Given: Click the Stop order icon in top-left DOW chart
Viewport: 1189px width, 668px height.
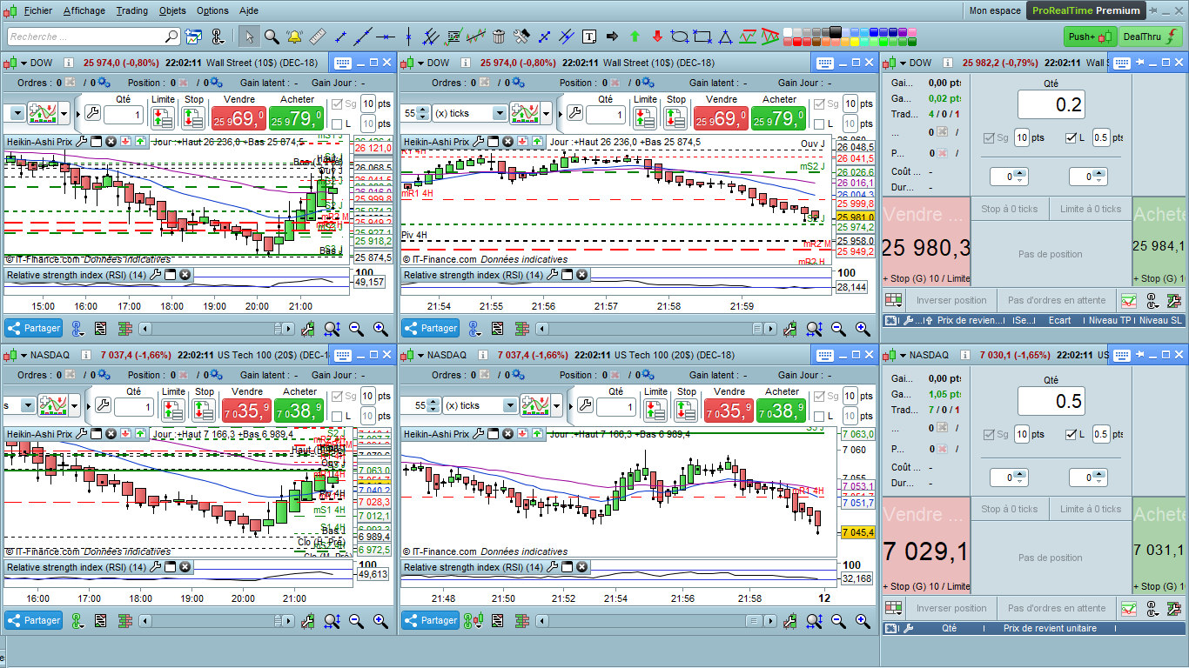Looking at the screenshot, I should [x=194, y=117].
